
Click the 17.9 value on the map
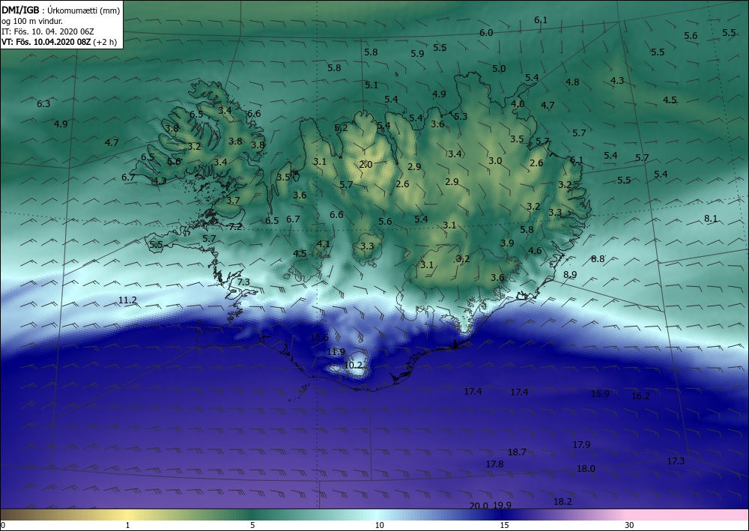(x=581, y=445)
